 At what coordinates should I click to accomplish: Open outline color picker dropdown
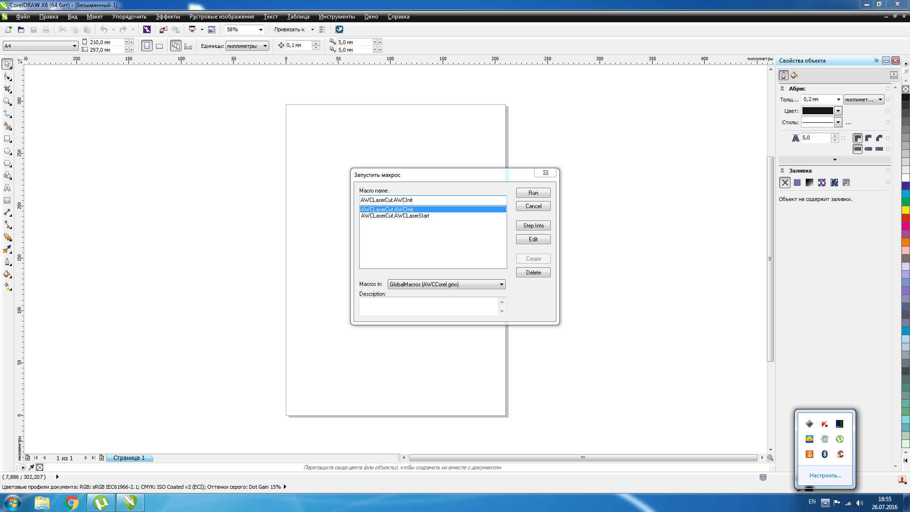pos(838,111)
